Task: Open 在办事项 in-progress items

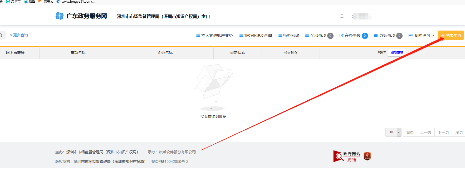Action: (x=353, y=36)
